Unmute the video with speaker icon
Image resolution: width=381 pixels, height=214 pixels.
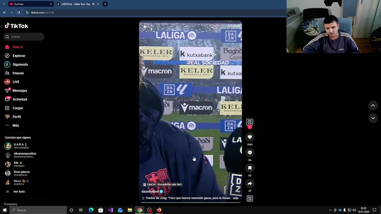145,27
